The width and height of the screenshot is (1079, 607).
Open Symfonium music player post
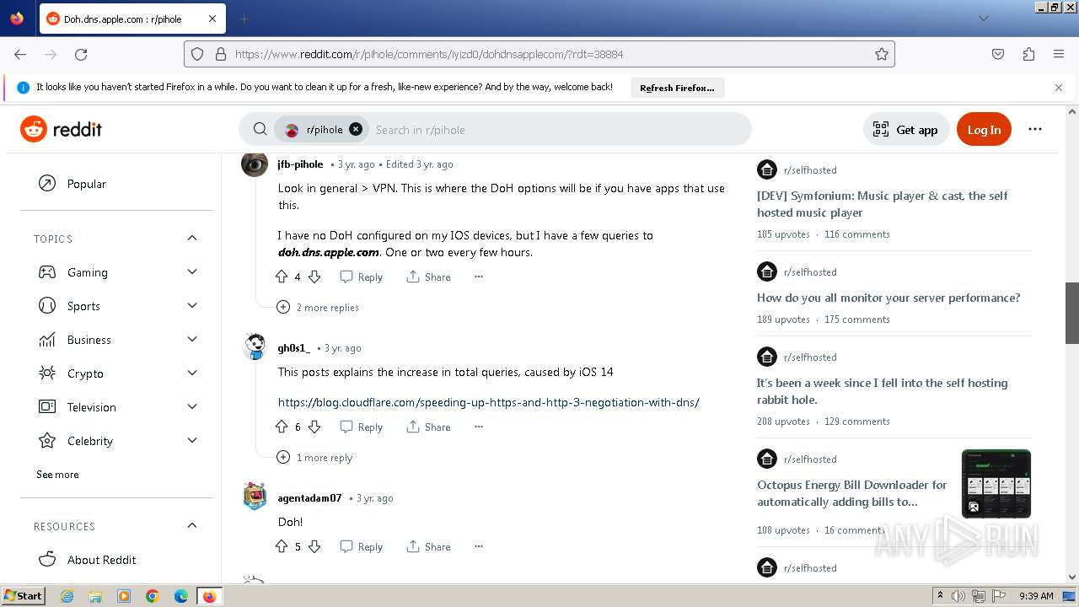883,204
